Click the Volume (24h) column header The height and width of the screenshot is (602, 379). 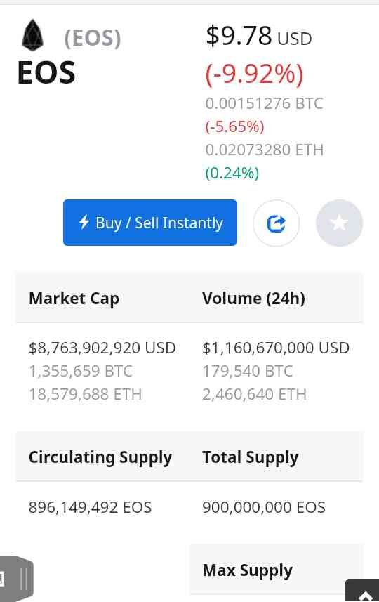pyautogui.click(x=253, y=299)
